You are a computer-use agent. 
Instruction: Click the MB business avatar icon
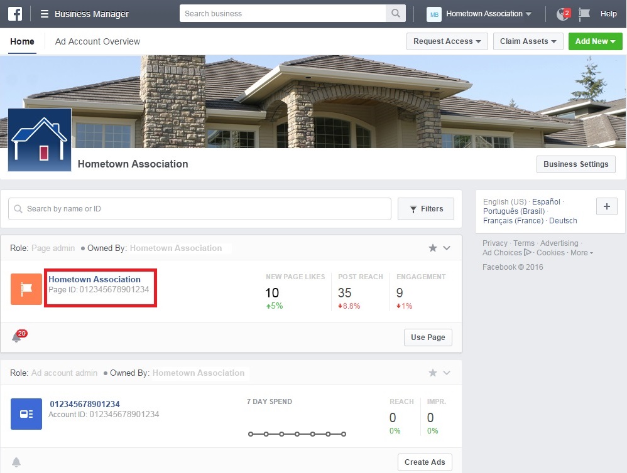click(x=434, y=14)
